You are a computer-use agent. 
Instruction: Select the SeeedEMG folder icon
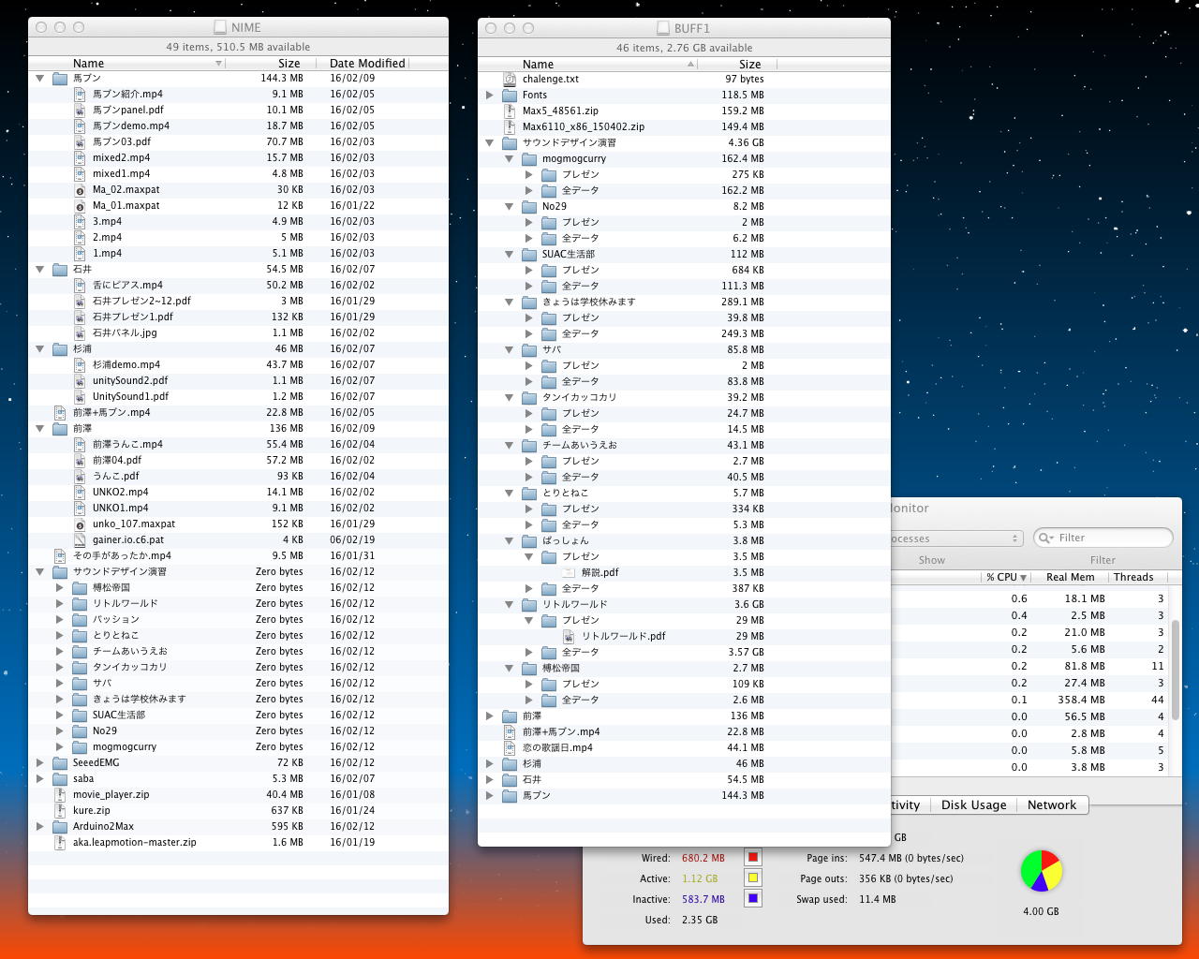[60, 762]
